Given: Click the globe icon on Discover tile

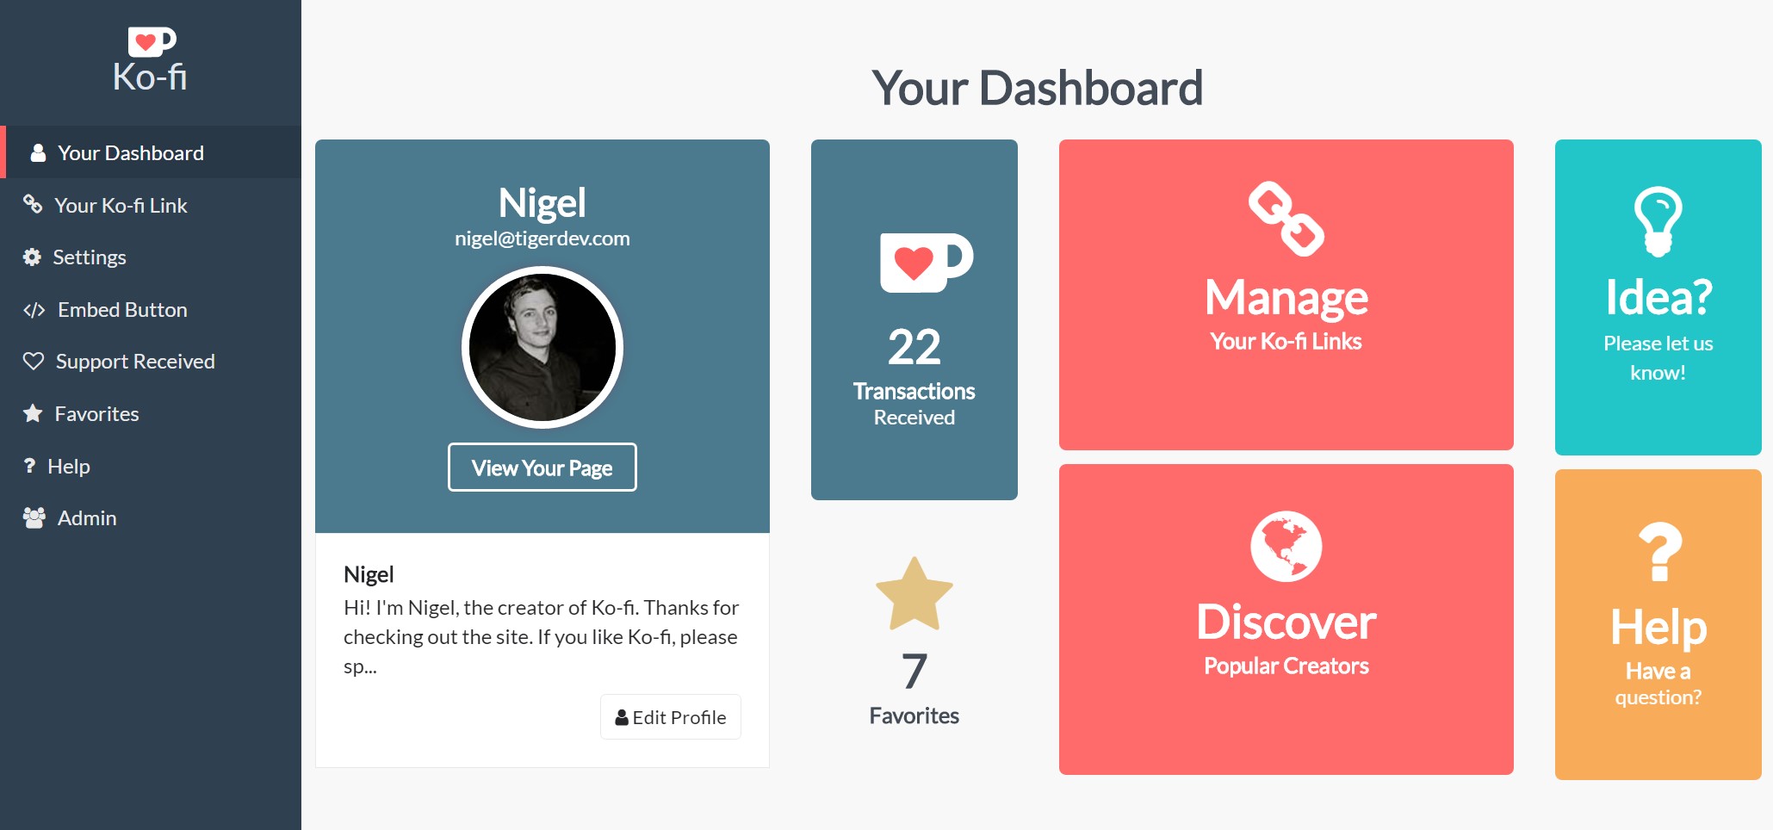Looking at the screenshot, I should tap(1286, 547).
